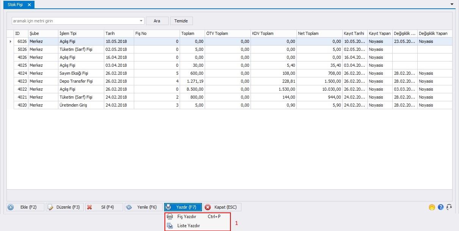The width and height of the screenshot is (459, 231).
Task: Sort by the Kayıt Yapan column header
Action: pos(380,33)
